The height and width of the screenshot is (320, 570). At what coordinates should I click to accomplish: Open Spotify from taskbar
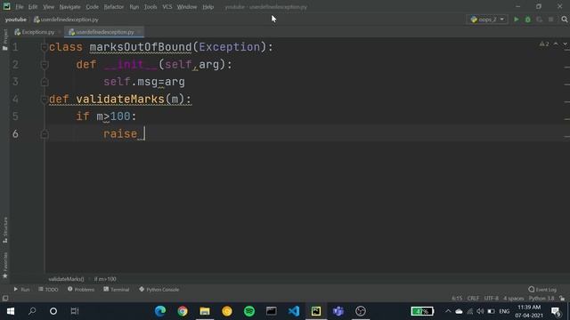pos(249,311)
